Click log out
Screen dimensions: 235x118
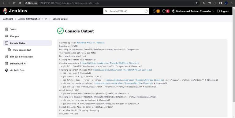223,11
